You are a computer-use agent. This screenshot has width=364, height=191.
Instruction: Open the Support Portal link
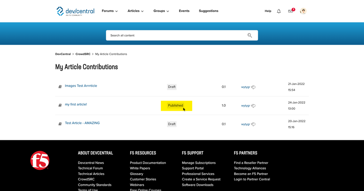(193, 168)
